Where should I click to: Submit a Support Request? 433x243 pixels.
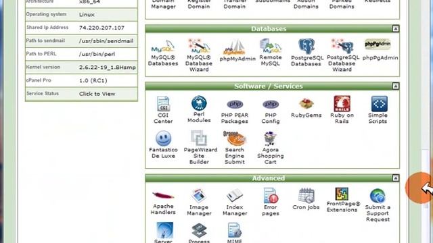tap(378, 205)
